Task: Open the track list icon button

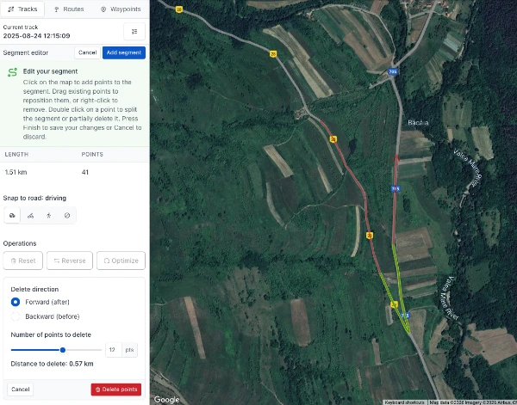Action: 134,32
